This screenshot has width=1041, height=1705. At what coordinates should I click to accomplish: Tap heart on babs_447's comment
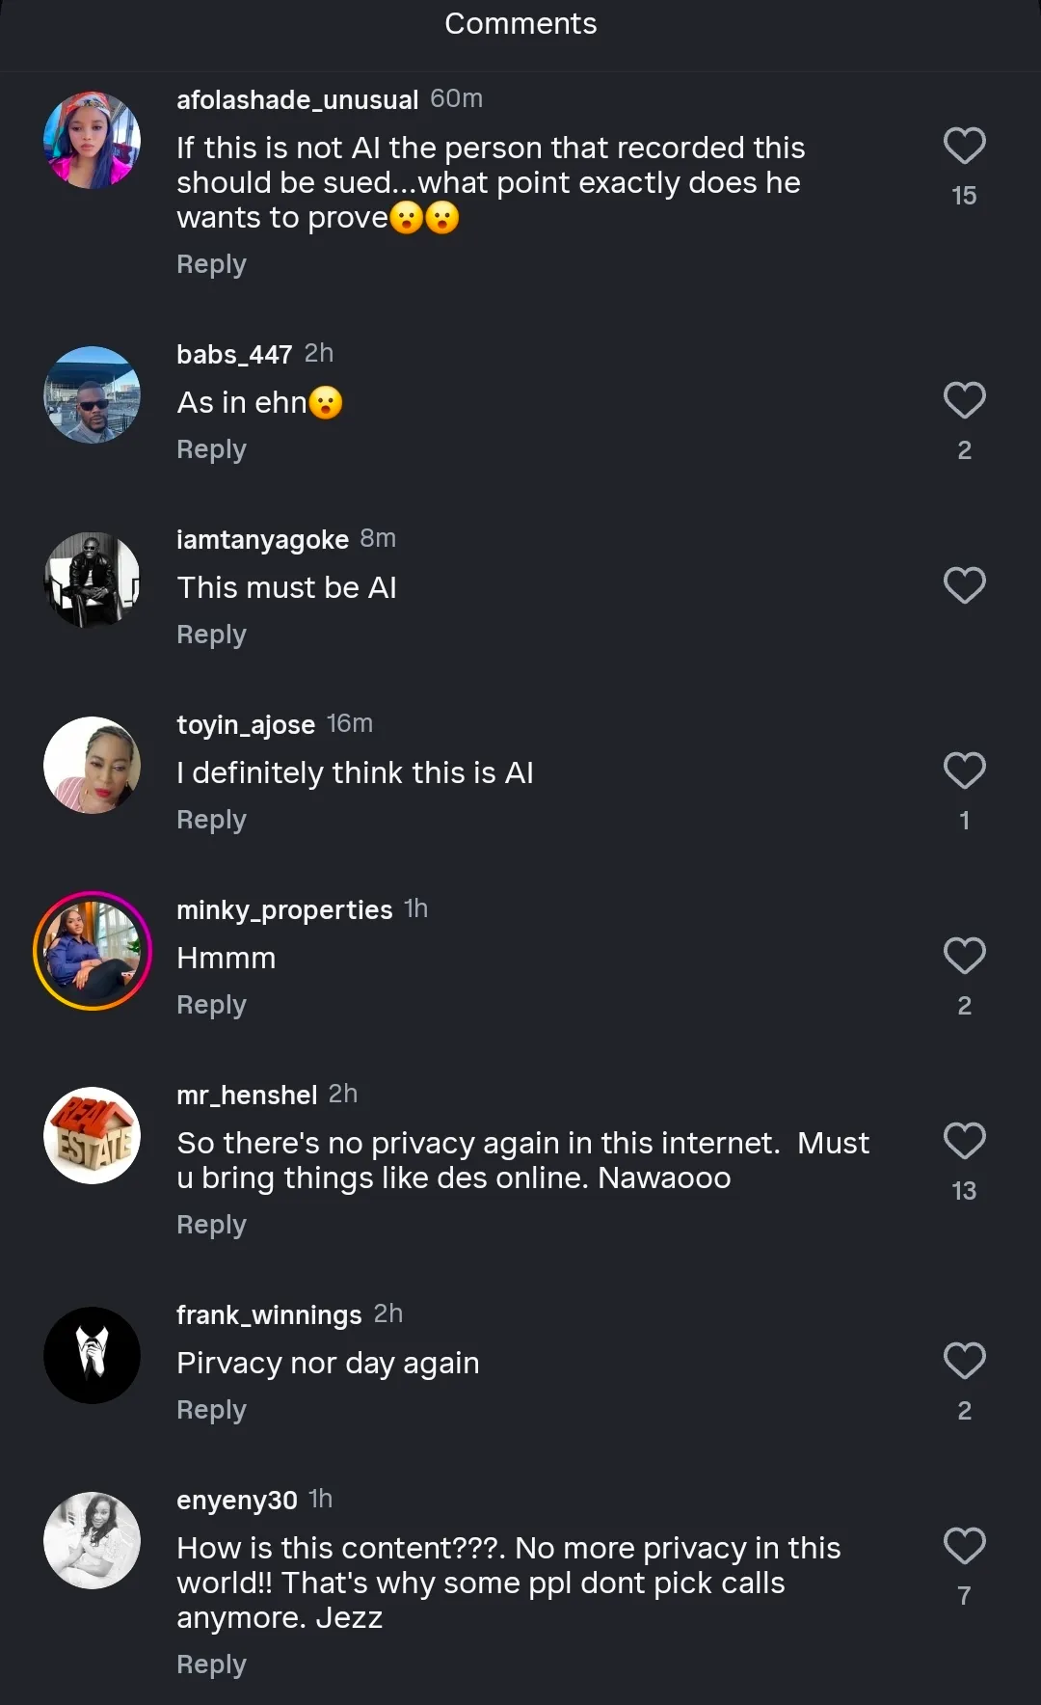(964, 401)
